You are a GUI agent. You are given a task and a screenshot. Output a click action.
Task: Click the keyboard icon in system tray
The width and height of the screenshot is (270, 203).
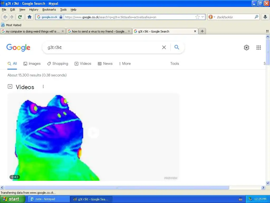[x=240, y=199]
